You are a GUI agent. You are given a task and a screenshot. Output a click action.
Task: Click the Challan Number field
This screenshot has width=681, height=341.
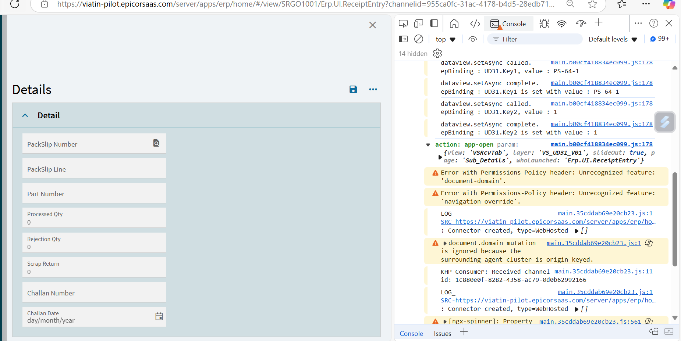point(94,292)
